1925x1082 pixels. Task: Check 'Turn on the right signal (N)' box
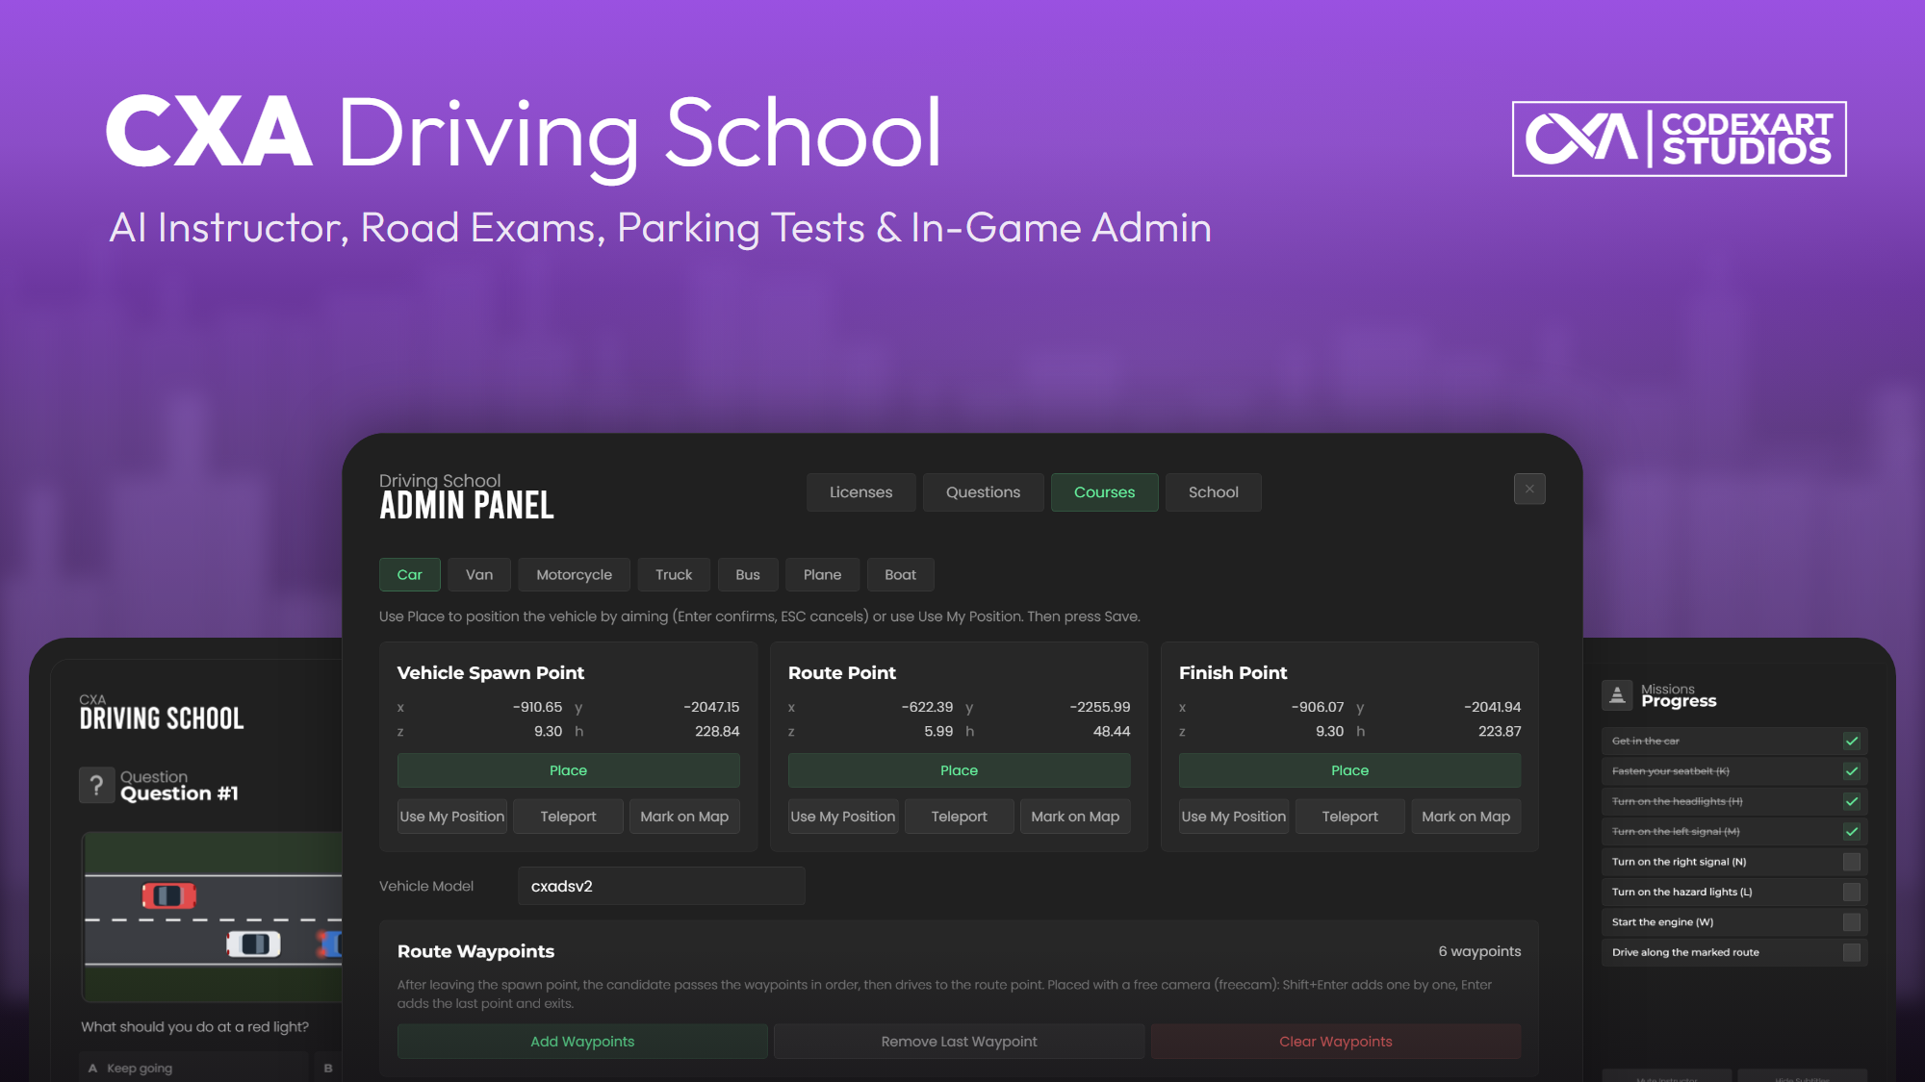point(1852,862)
